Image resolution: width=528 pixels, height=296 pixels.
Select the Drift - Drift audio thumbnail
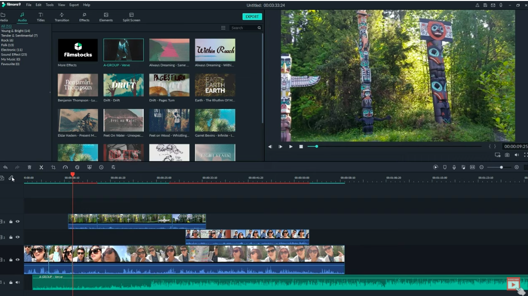point(124,85)
